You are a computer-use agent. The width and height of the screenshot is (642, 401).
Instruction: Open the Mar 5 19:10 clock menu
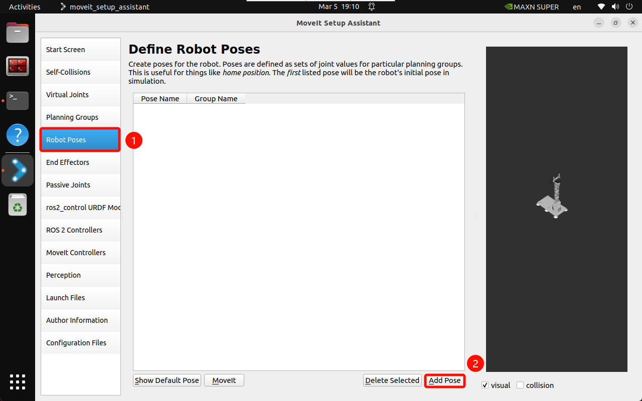[339, 7]
